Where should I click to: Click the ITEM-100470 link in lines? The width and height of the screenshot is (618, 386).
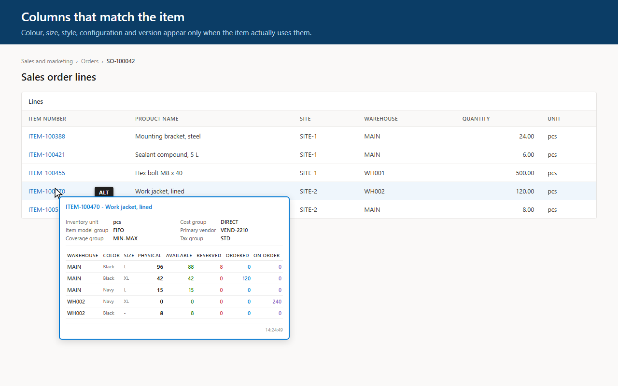(x=47, y=192)
